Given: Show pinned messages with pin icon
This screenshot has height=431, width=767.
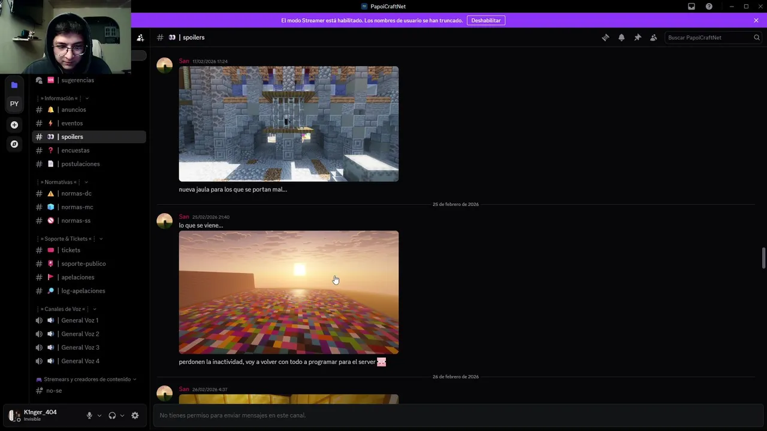Looking at the screenshot, I should click(x=638, y=37).
